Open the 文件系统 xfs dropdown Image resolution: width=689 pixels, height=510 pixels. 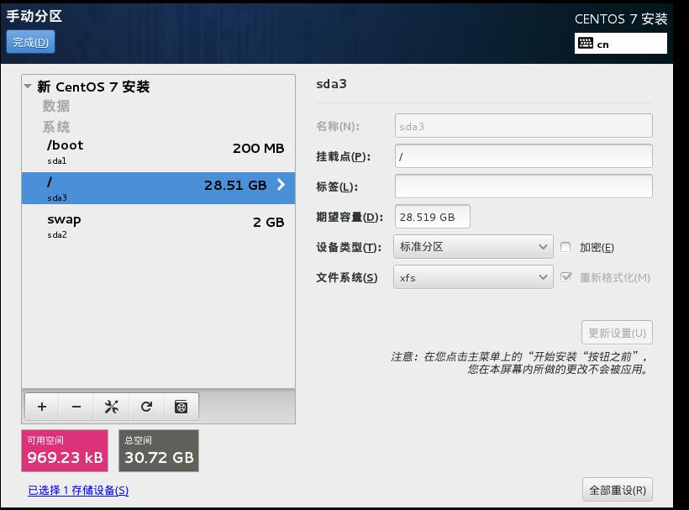point(473,277)
